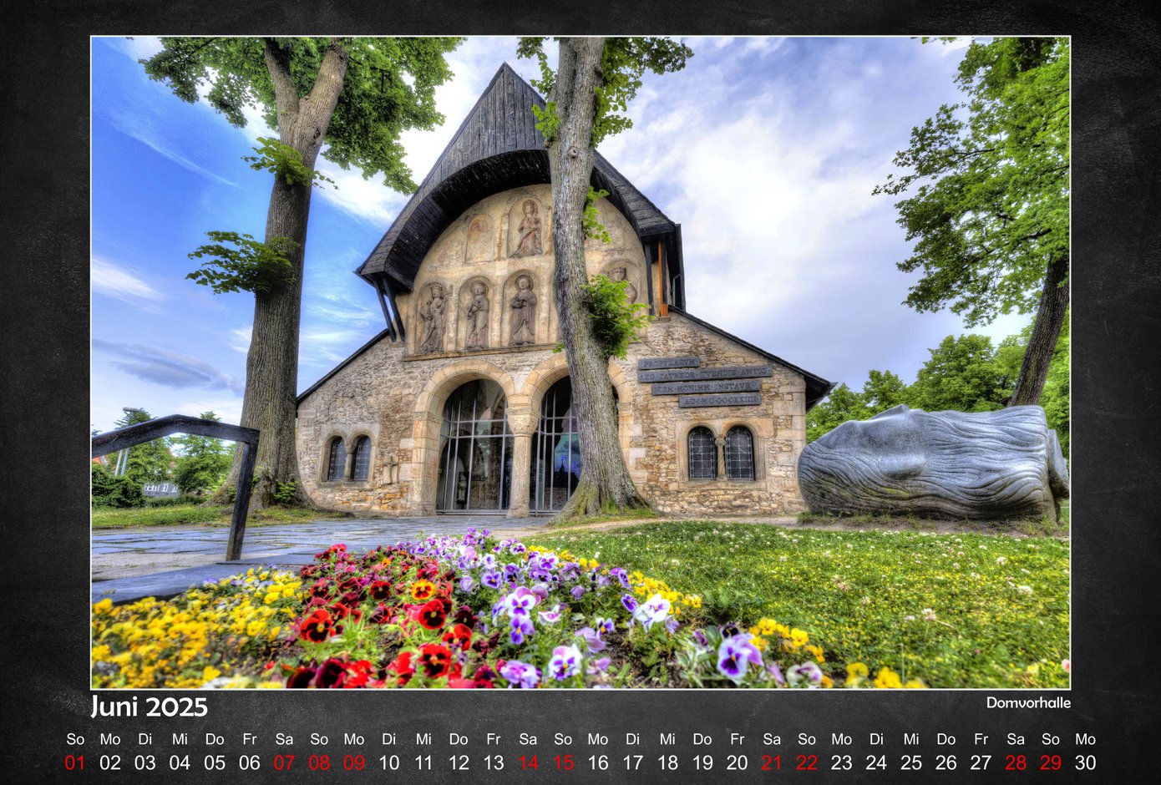The image size is (1161, 785).
Task: Click date 19 in the calendar row
Action: [702, 762]
